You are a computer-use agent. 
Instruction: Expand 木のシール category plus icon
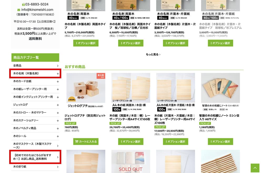58,136
